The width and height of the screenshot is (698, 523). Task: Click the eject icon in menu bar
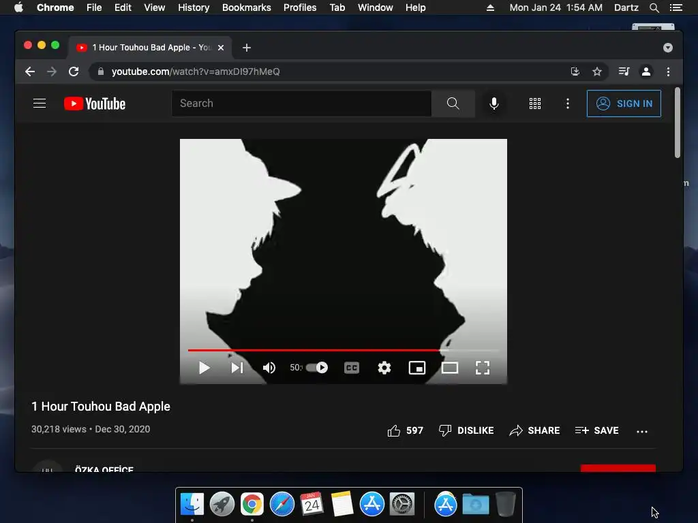point(490,7)
